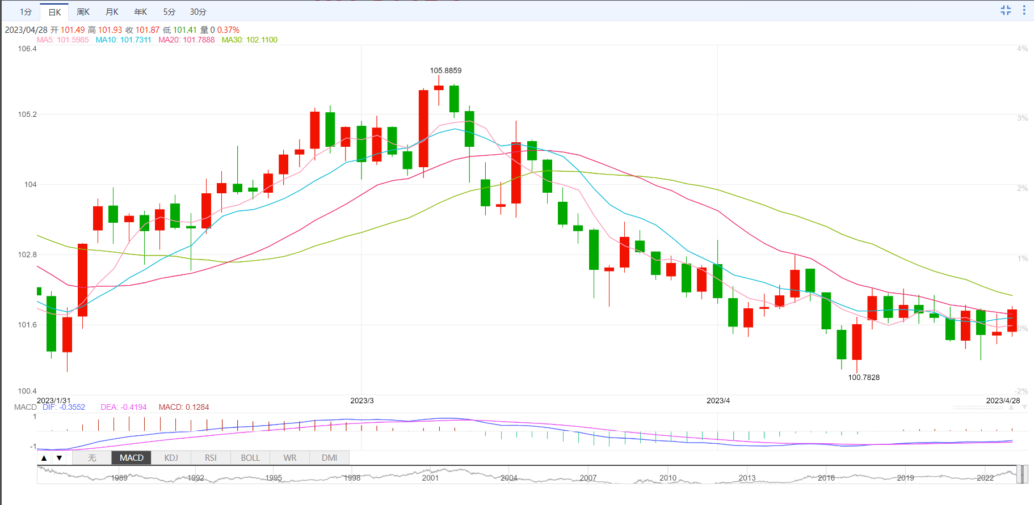Enable the DMI indicator
Viewport: 1034px width, 505px height.
pos(330,458)
